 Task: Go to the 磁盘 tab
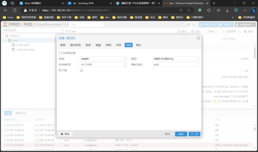tap(98, 45)
